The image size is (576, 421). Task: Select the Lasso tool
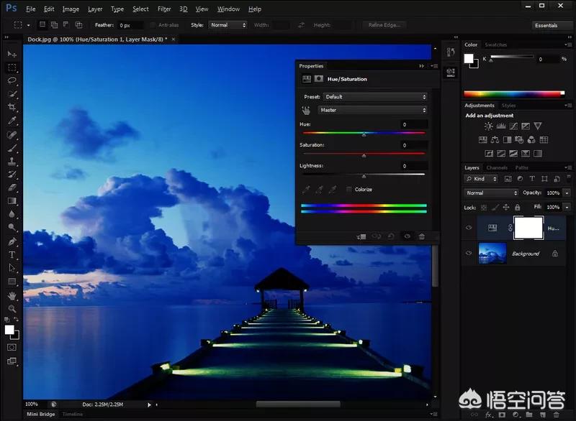pyautogui.click(x=12, y=80)
